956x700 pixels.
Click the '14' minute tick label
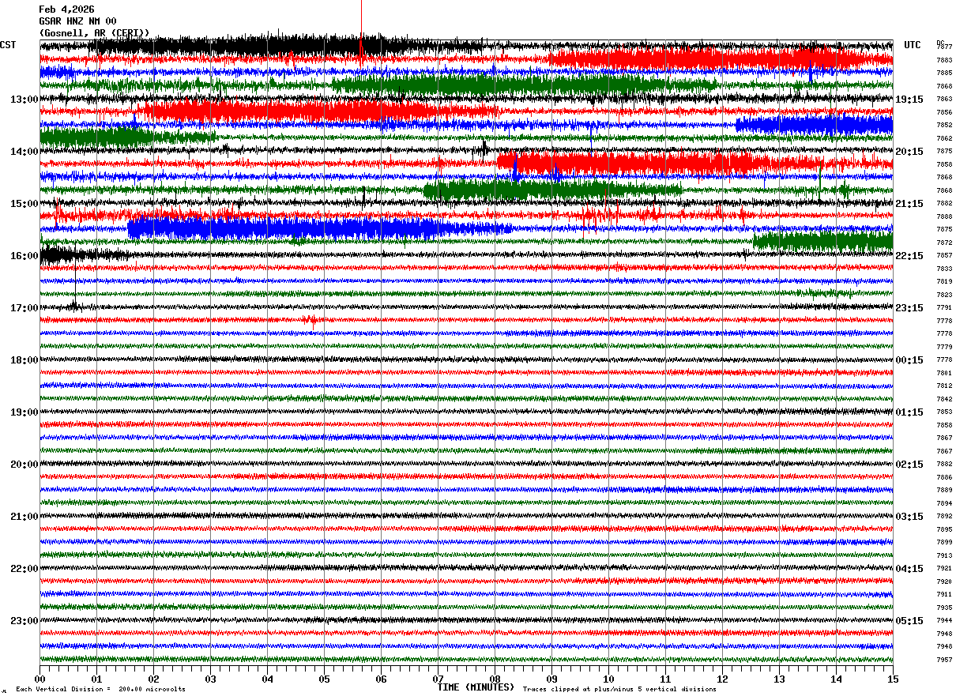click(x=837, y=679)
